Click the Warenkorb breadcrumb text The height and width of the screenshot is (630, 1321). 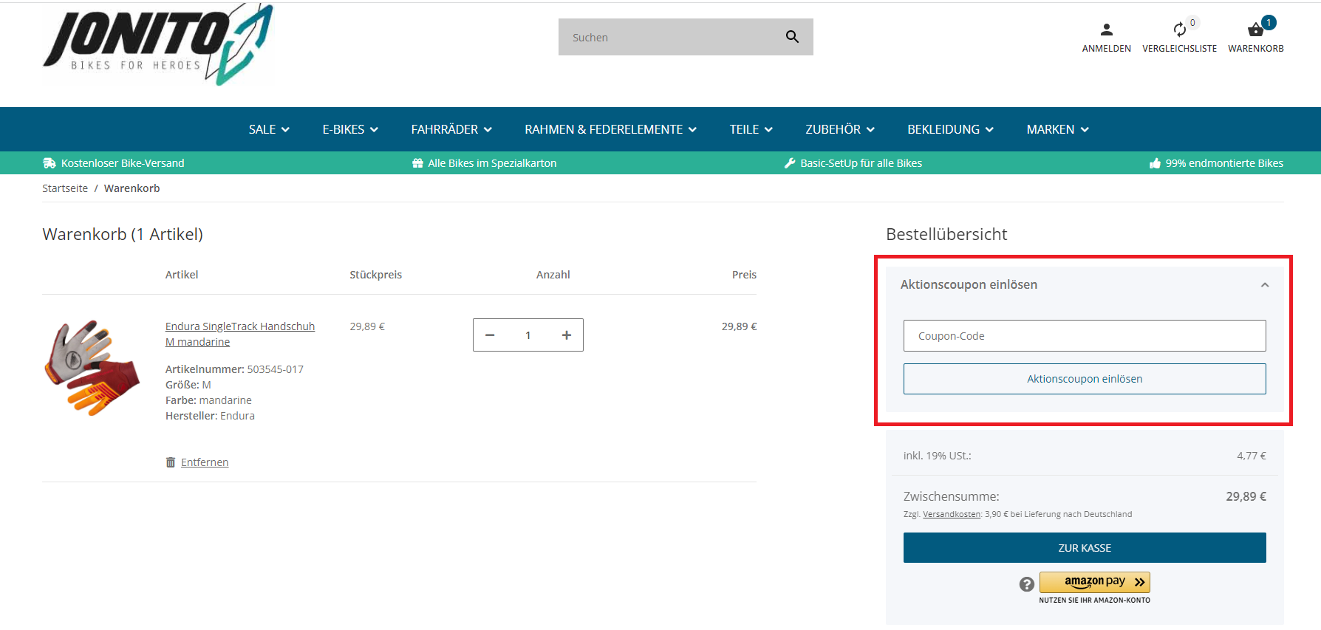coord(132,188)
